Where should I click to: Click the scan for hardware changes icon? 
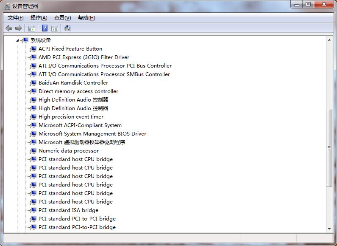pyautogui.click(x=68, y=28)
